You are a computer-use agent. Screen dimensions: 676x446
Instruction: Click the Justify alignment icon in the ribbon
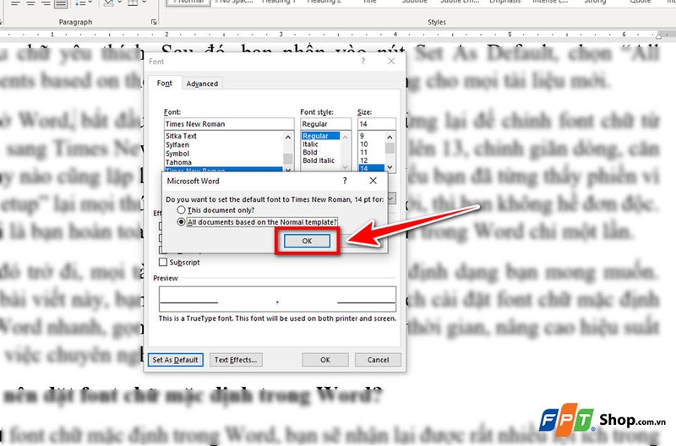[61, 3]
